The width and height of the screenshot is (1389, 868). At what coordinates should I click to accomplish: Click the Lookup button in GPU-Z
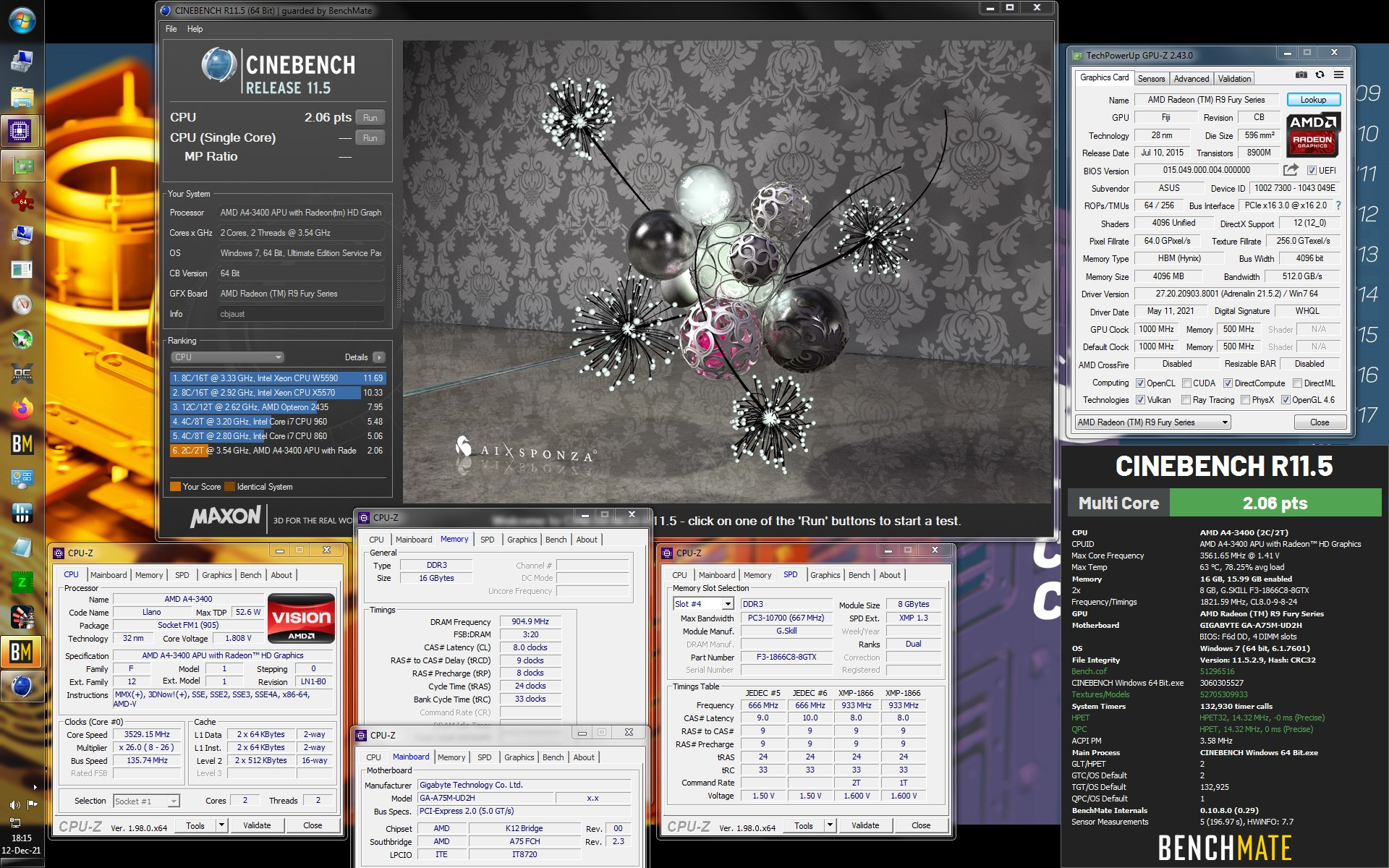pyautogui.click(x=1313, y=100)
